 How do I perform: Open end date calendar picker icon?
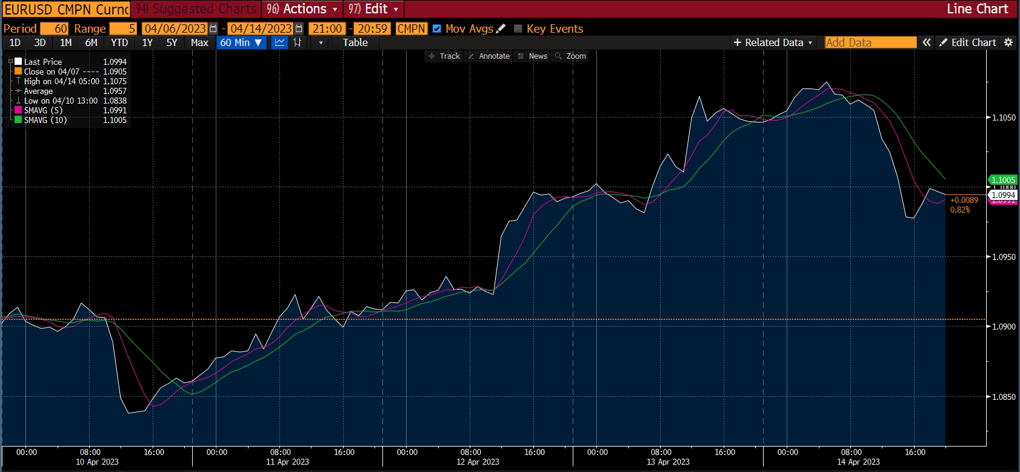[x=299, y=28]
